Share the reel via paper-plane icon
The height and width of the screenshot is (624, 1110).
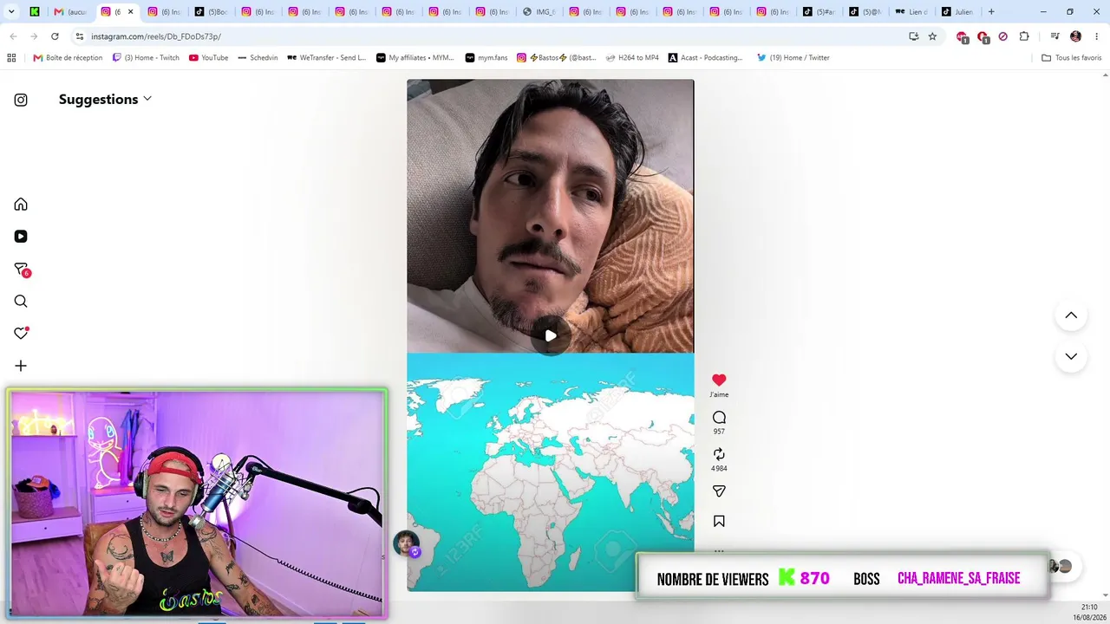[719, 491]
